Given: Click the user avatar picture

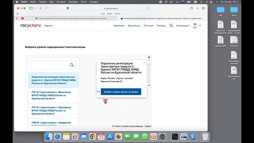Looking at the screenshot, I should click(195, 25).
